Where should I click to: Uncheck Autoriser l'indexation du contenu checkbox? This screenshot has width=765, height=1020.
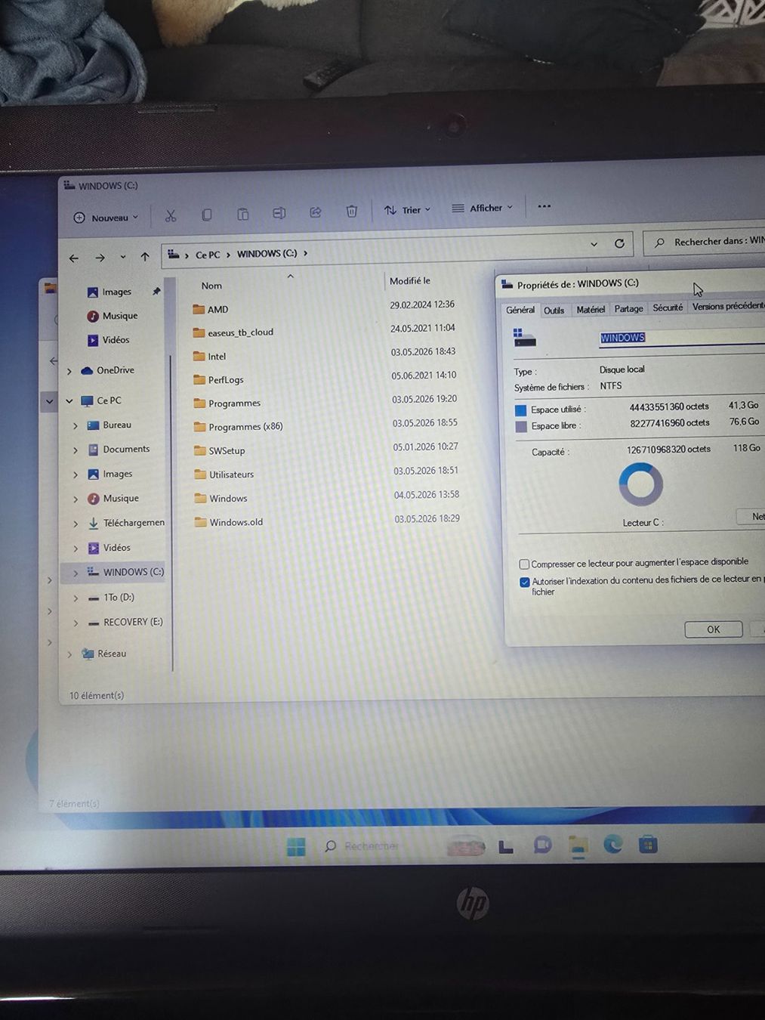525,582
